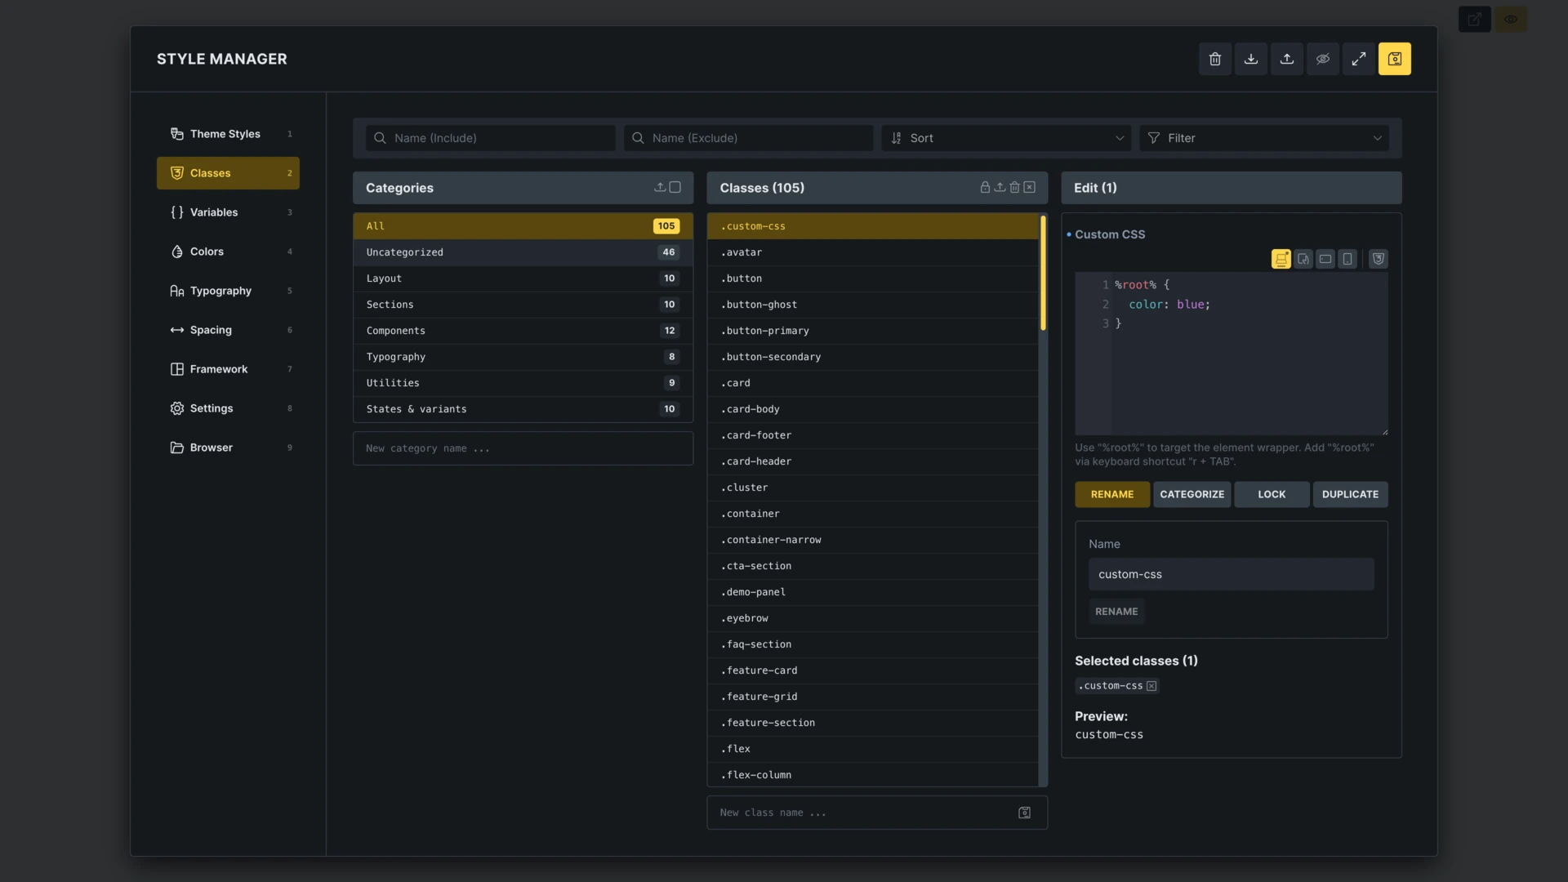Click the X box icon in Classes header
The width and height of the screenshot is (1568, 882).
(1029, 187)
